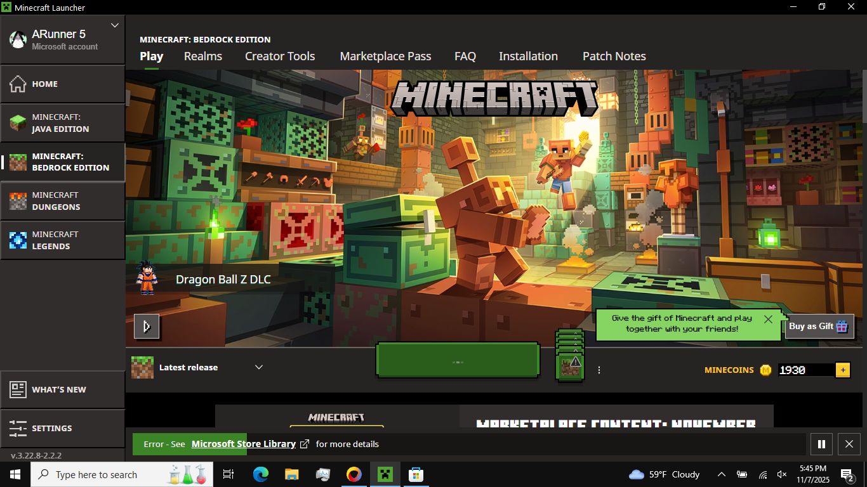Open launcher Settings

[x=62, y=428]
